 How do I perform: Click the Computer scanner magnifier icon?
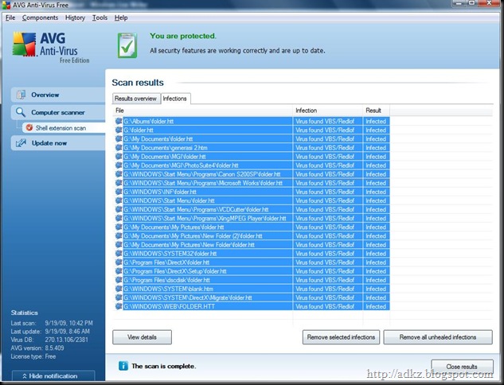[21, 112]
